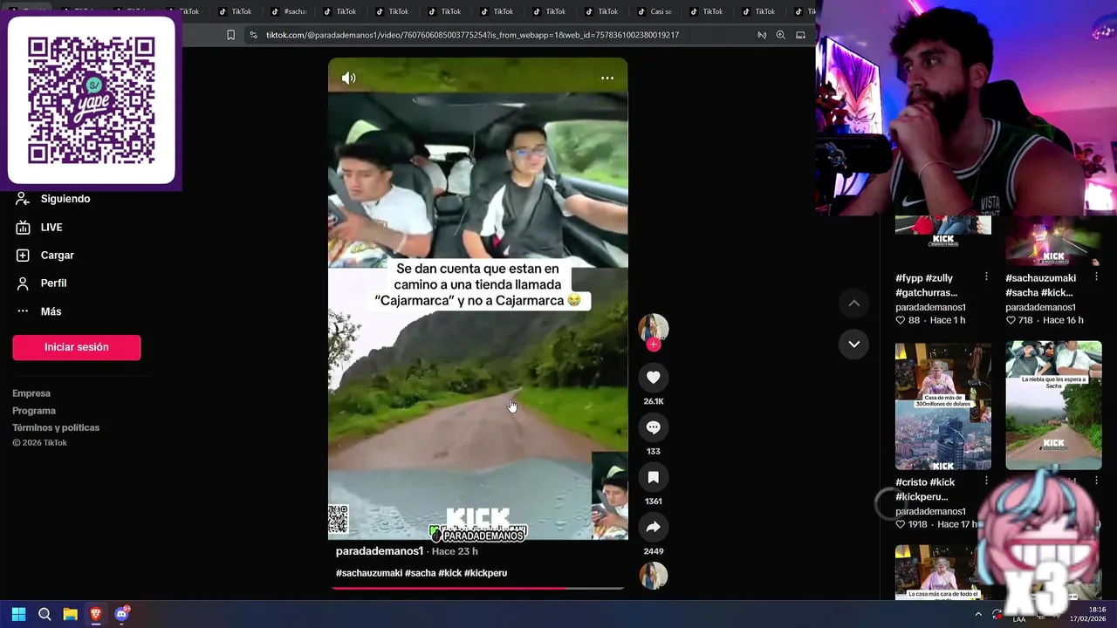Viewport: 1117px width, 628px height.
Task: Bookmark this page from the address bar
Action: point(230,35)
